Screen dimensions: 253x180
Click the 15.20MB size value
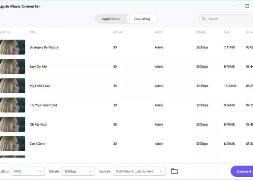point(230,86)
